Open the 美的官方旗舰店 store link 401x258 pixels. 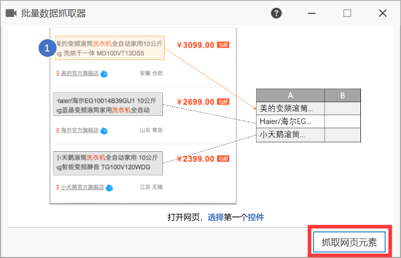coord(80,73)
